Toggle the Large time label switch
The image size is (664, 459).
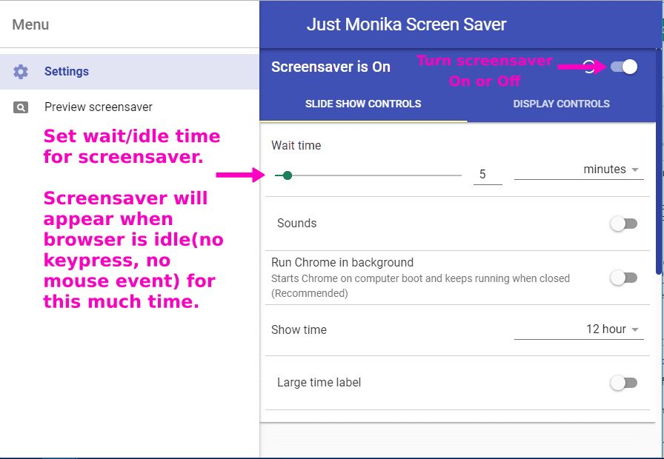[x=624, y=383]
